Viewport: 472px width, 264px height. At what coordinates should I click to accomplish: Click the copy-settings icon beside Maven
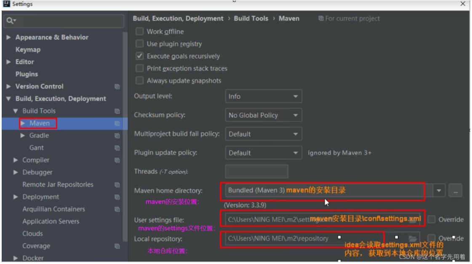[x=117, y=123]
